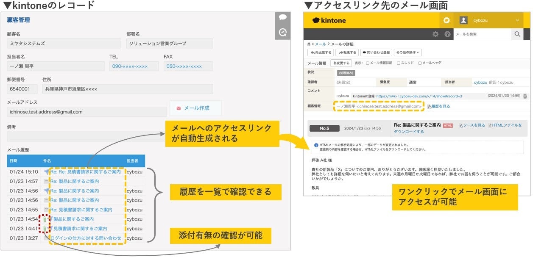The width and height of the screenshot is (533, 257).
Task: Click the 処理済み status badge
Action: [346, 73]
